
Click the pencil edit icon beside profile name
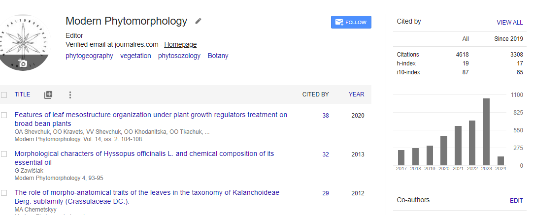198,21
